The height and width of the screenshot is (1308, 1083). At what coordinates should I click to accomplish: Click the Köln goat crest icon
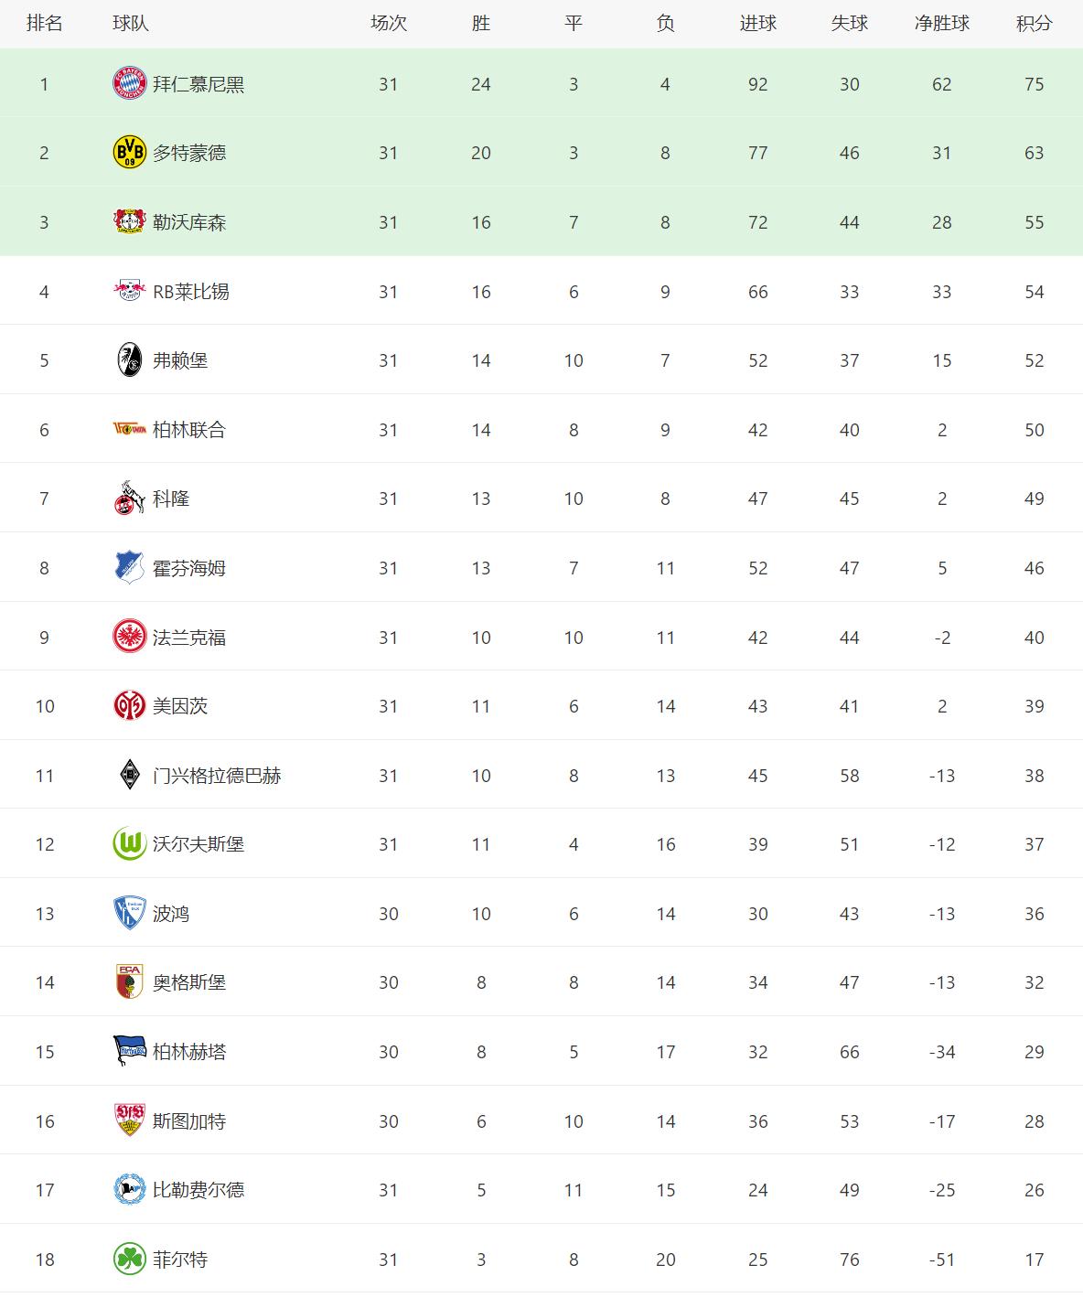coord(129,499)
